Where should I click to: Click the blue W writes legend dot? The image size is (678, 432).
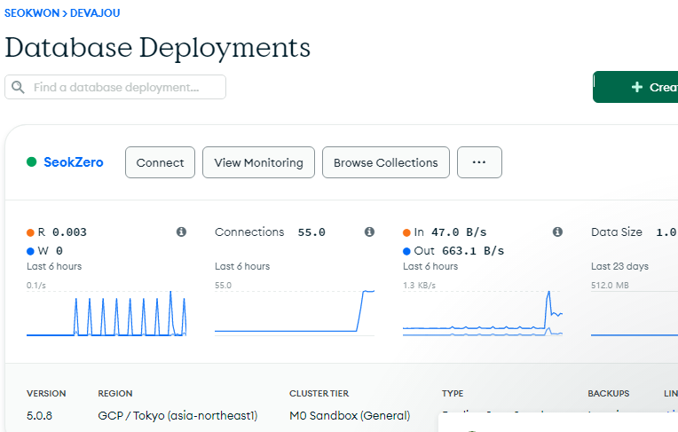[30, 251]
